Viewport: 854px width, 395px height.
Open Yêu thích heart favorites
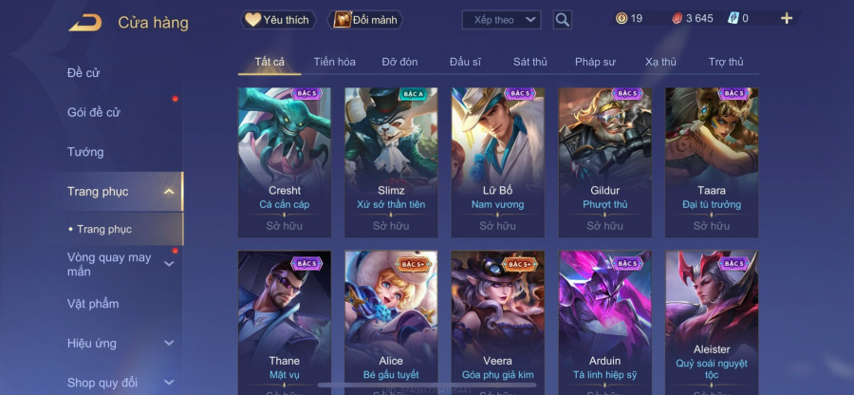coord(278,20)
